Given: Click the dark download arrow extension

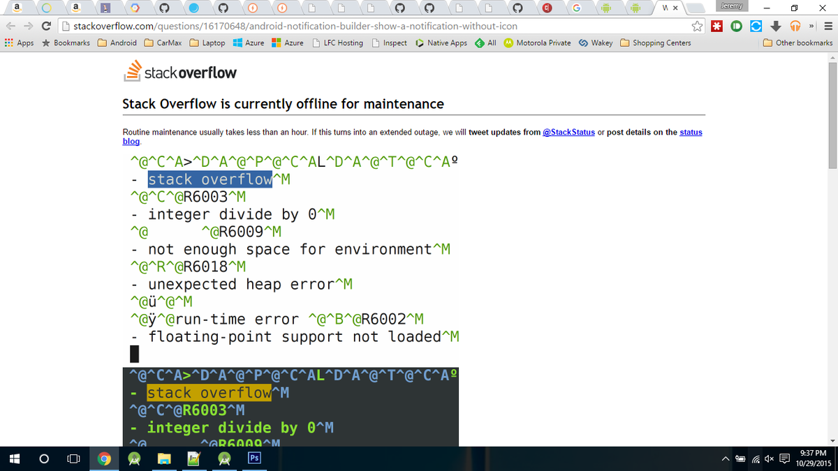Looking at the screenshot, I should pos(775,27).
